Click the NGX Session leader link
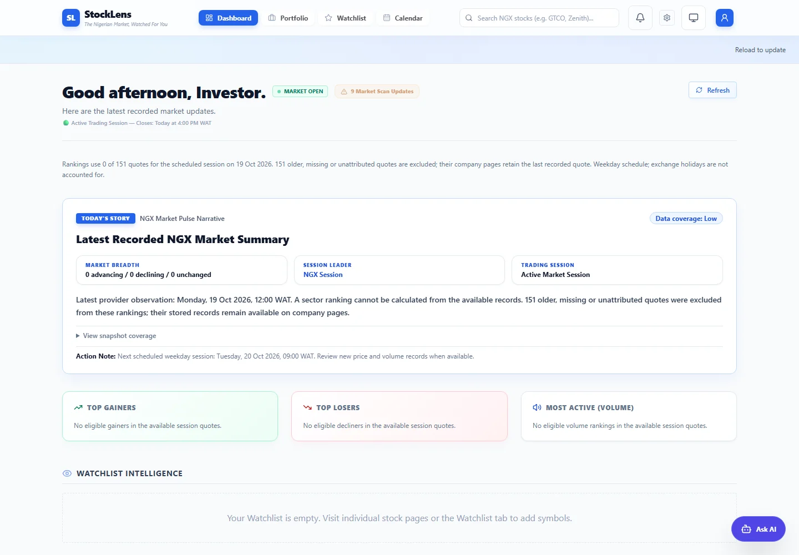 click(323, 275)
